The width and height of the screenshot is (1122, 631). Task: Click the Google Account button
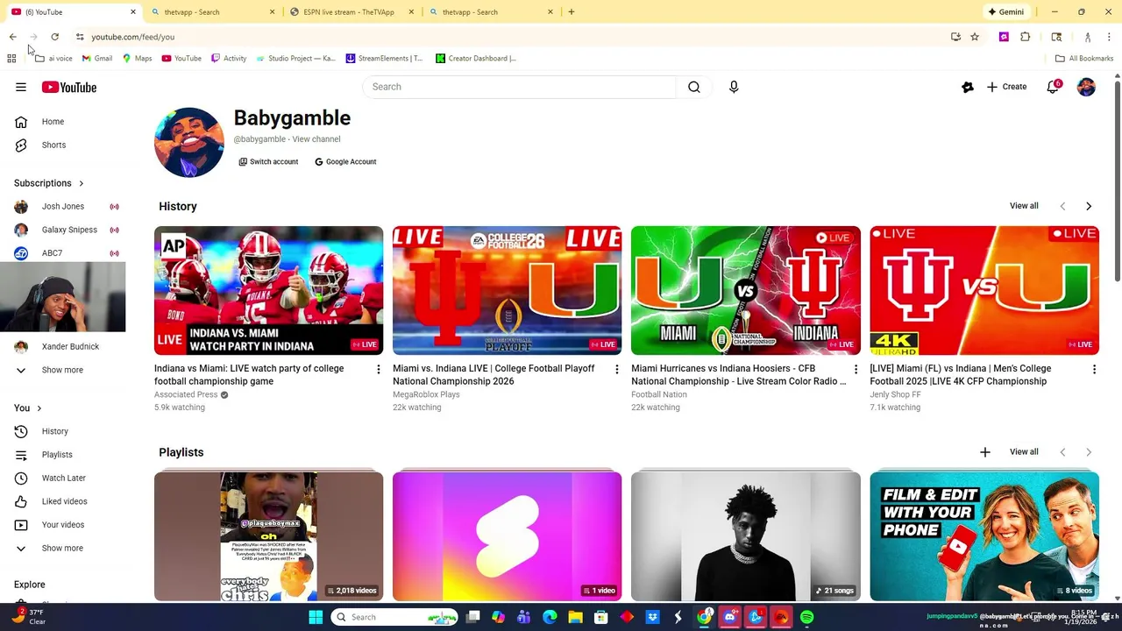coord(345,162)
